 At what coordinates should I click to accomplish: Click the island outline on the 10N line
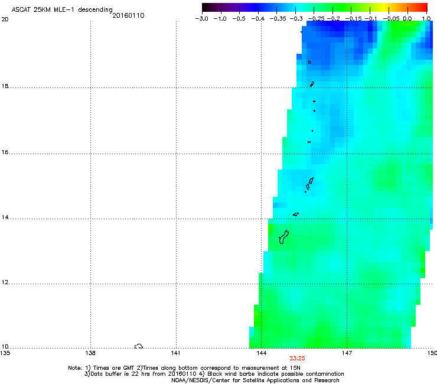click(x=139, y=346)
